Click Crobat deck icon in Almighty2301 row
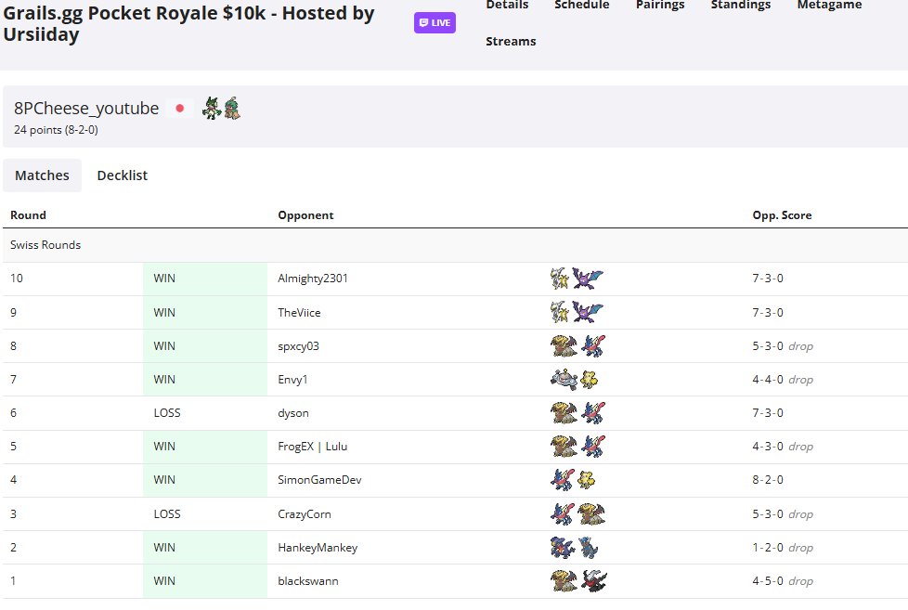 587,279
